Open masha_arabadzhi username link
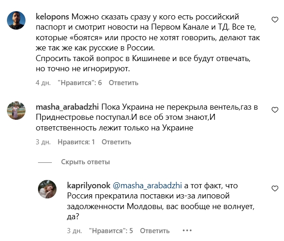This screenshot has height=241, width=284. [x=67, y=107]
